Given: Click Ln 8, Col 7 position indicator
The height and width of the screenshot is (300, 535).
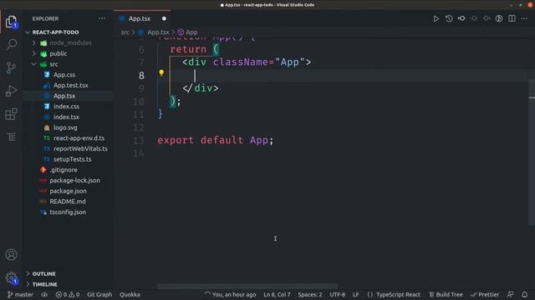Looking at the screenshot, I should tap(277, 294).
